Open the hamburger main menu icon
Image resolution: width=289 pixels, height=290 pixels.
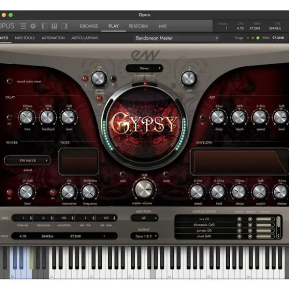click(x=24, y=26)
